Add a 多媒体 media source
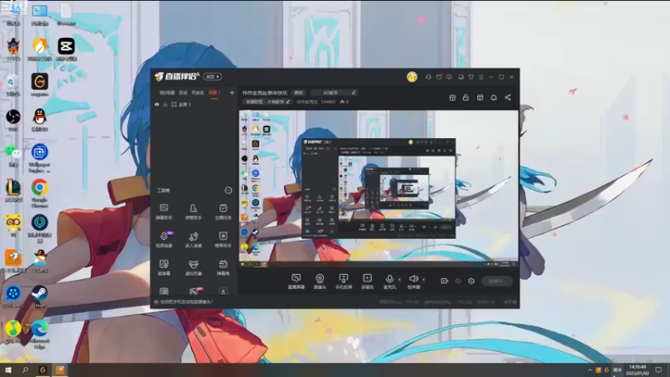The height and width of the screenshot is (377, 670). pos(367,281)
